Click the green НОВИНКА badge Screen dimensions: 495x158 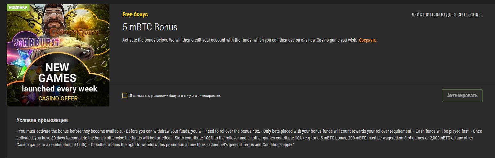pyautogui.click(x=18, y=7)
